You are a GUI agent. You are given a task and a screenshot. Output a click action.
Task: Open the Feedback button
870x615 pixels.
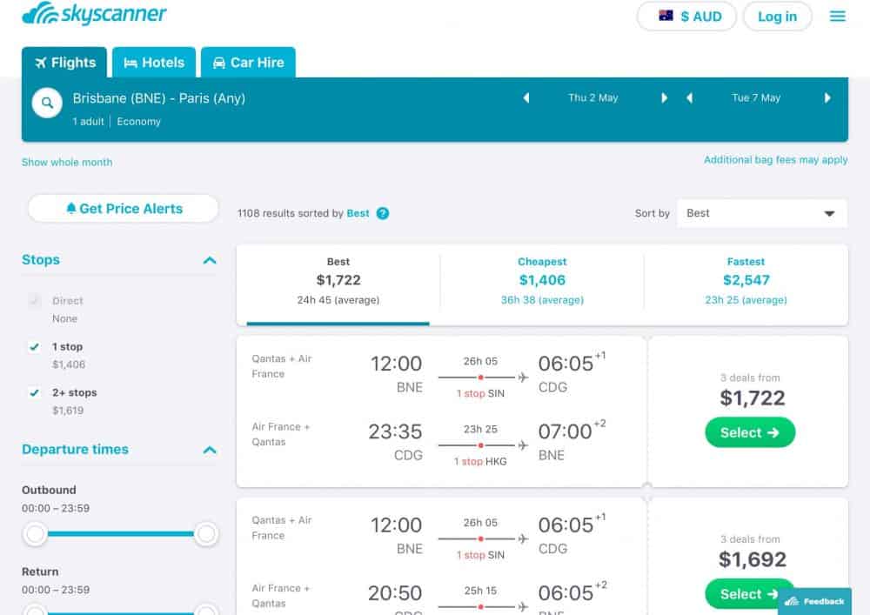814,602
